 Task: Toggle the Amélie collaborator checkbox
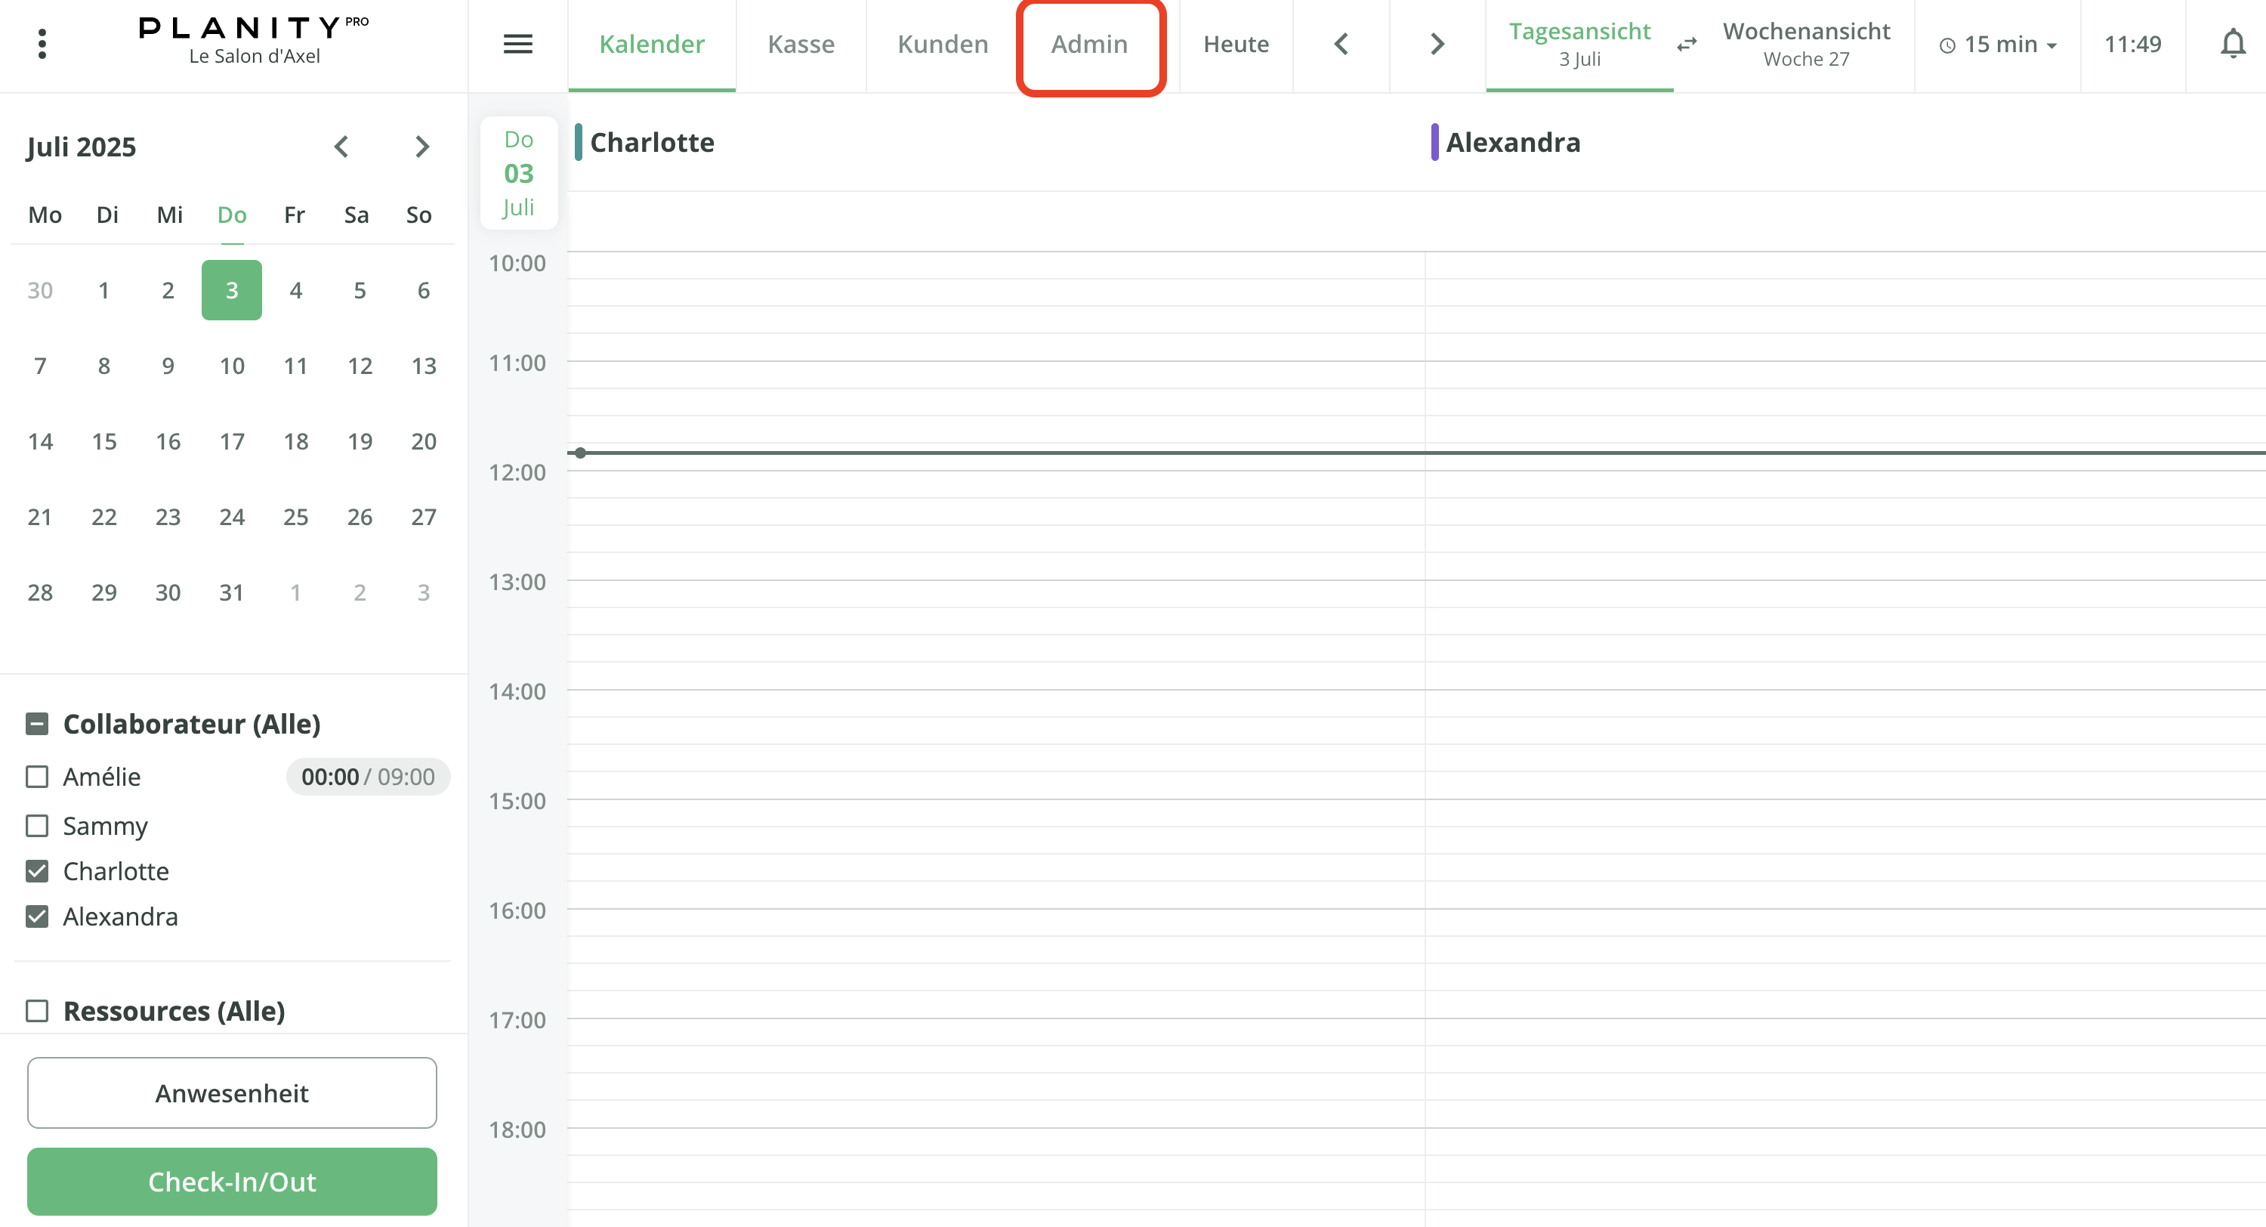tap(36, 777)
